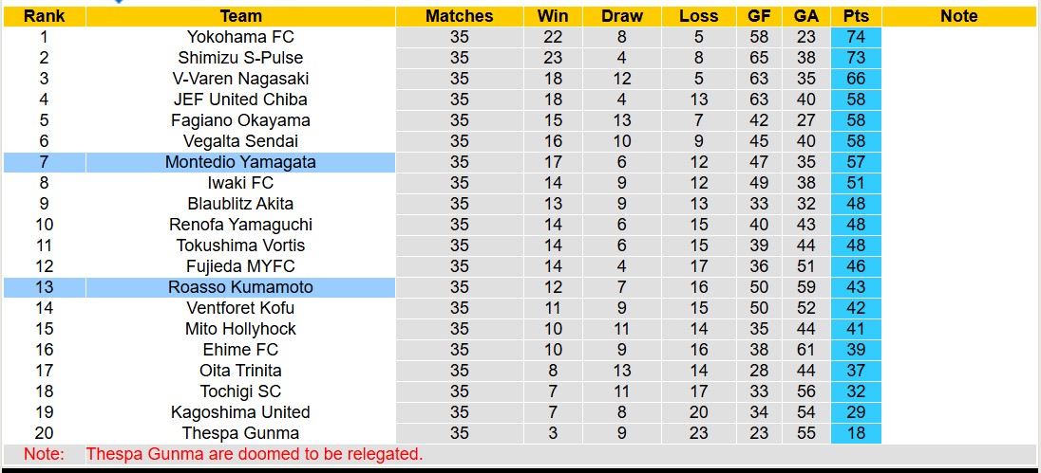
Task: Select the Iwaki FC team name
Action: click(240, 183)
